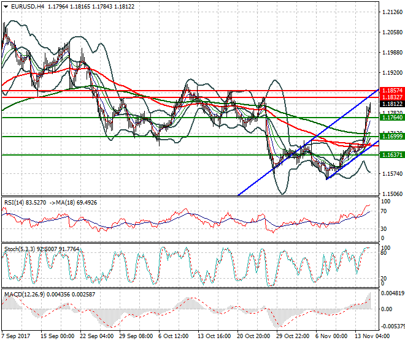The width and height of the screenshot is (405, 343).
Task: Click the 22 Sep 04:00 time axis label
Action: click(96, 336)
